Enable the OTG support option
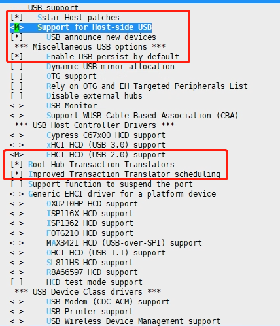Image resolution: width=280 pixels, height=326 pixels. [54, 76]
